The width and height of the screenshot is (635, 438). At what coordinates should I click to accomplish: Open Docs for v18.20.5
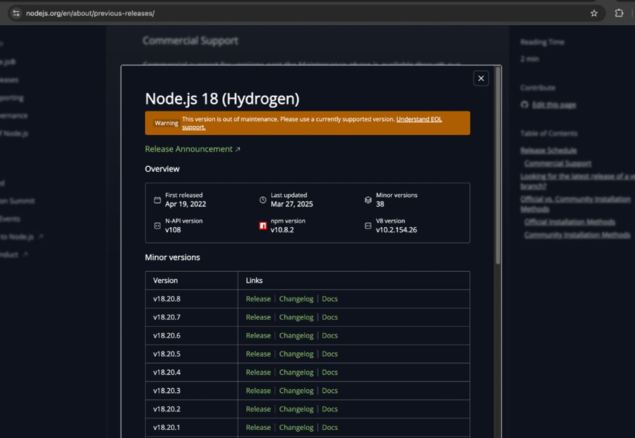coord(330,354)
